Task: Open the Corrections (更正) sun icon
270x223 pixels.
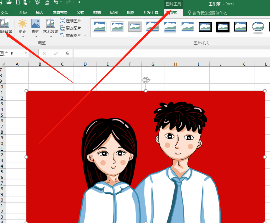Action: click(23, 24)
